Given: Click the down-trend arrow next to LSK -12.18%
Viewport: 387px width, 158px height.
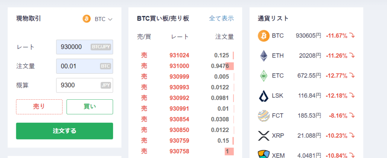Looking at the screenshot, I should pos(352,96).
